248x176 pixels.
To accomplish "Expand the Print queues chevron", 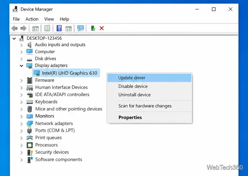I will pyautogui.click(x=21, y=138).
